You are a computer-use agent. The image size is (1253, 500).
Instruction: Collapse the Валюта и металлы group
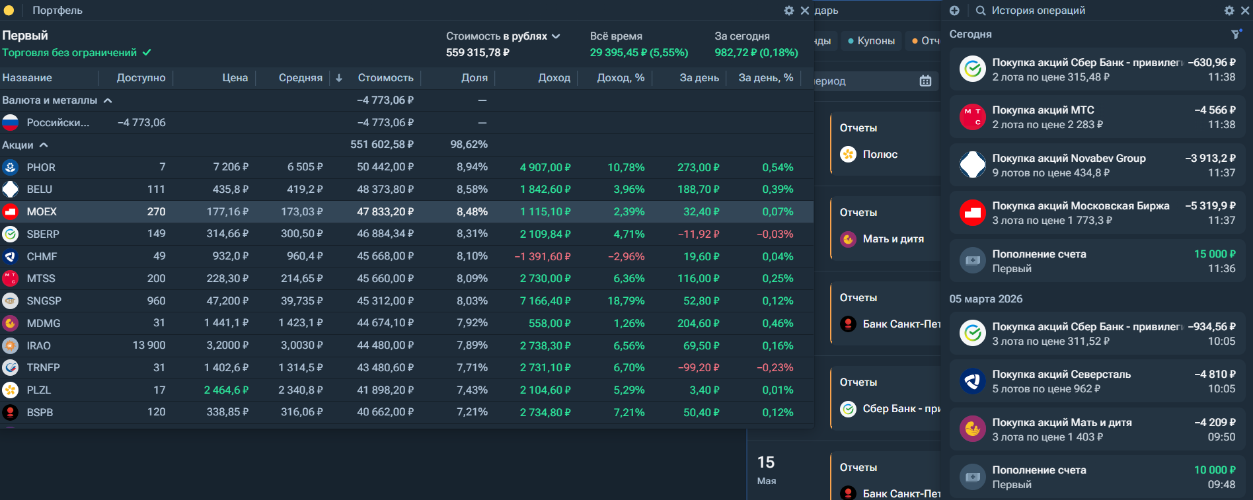click(x=108, y=100)
